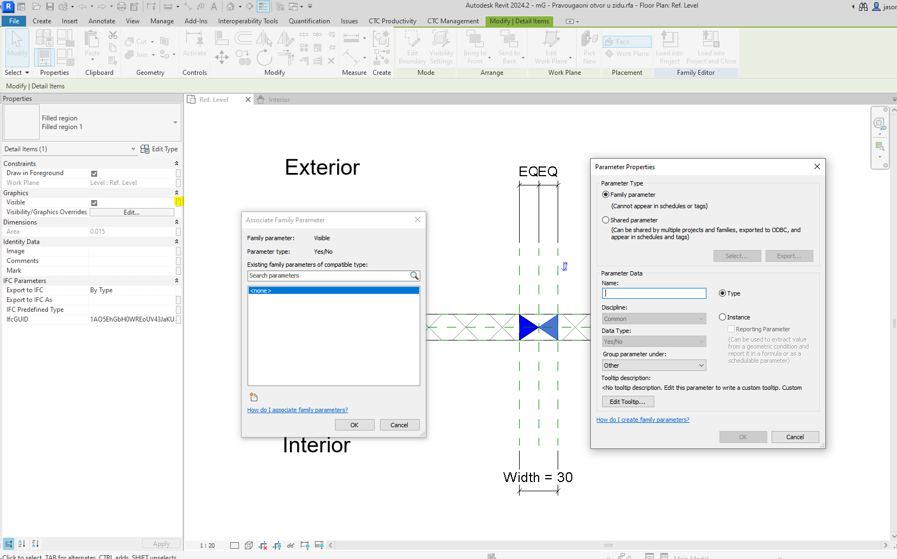The image size is (897, 559).
Task: Click the parameter Name input field
Action: (654, 293)
